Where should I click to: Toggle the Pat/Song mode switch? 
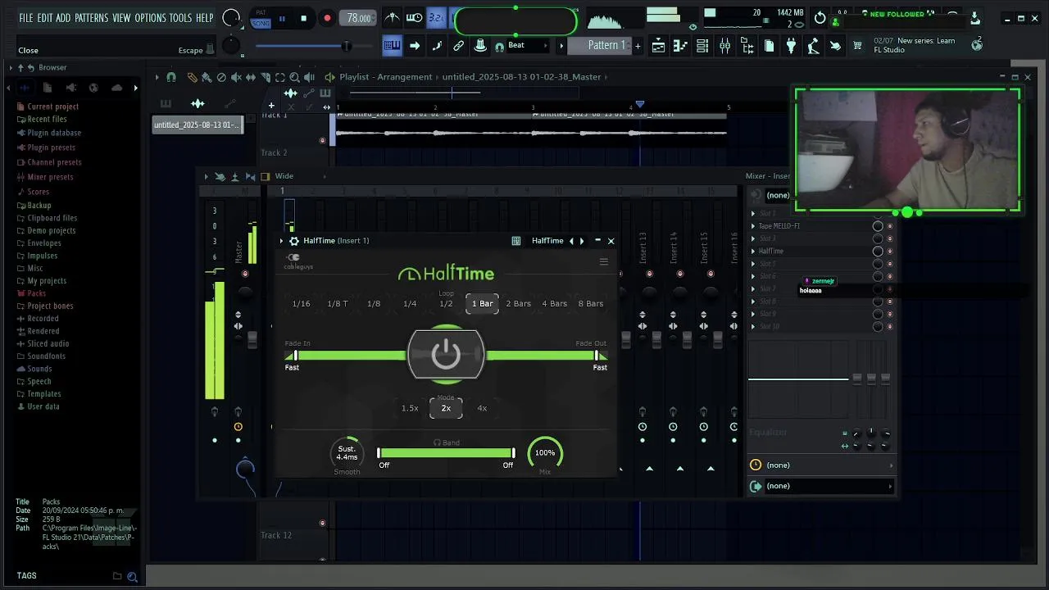[x=261, y=18]
